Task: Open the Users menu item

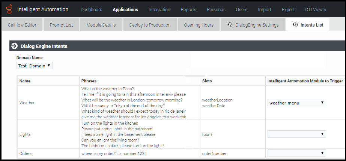Action: tap(242, 10)
